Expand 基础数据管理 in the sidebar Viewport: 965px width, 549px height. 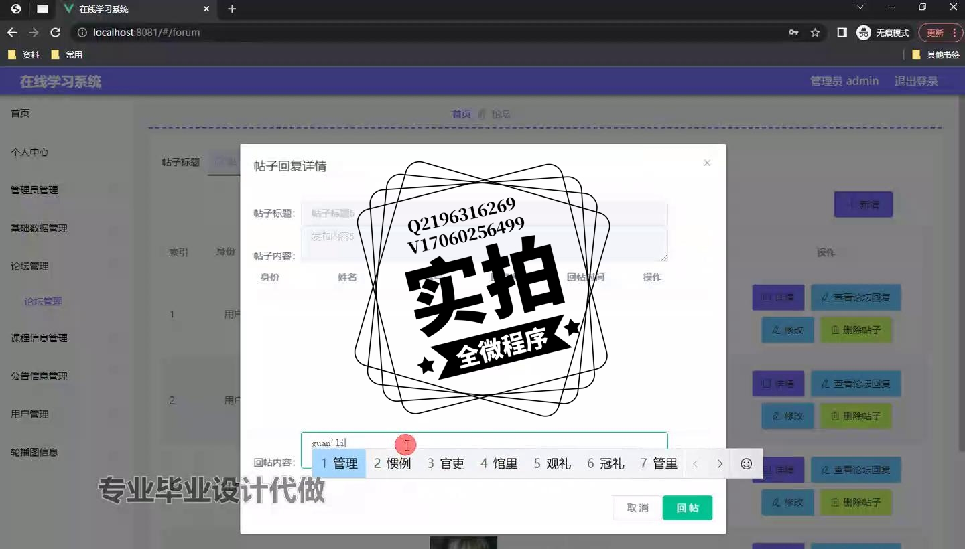click(x=39, y=228)
